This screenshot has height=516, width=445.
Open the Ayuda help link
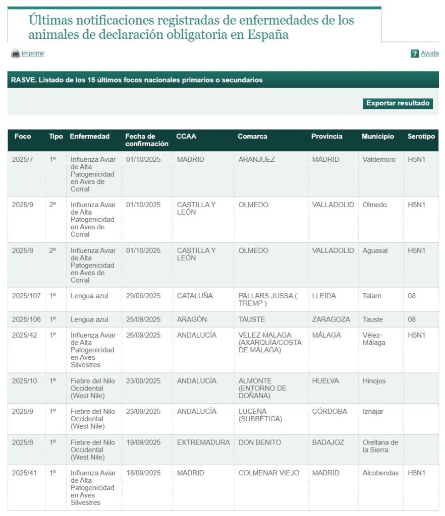(x=429, y=53)
